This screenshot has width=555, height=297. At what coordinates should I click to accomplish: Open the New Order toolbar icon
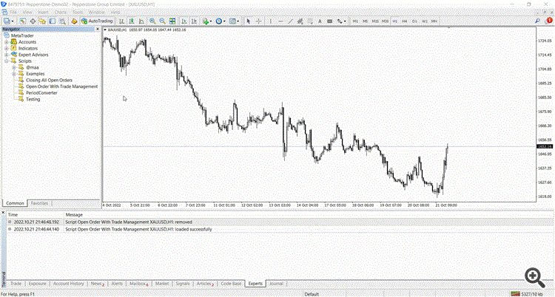[74, 21]
